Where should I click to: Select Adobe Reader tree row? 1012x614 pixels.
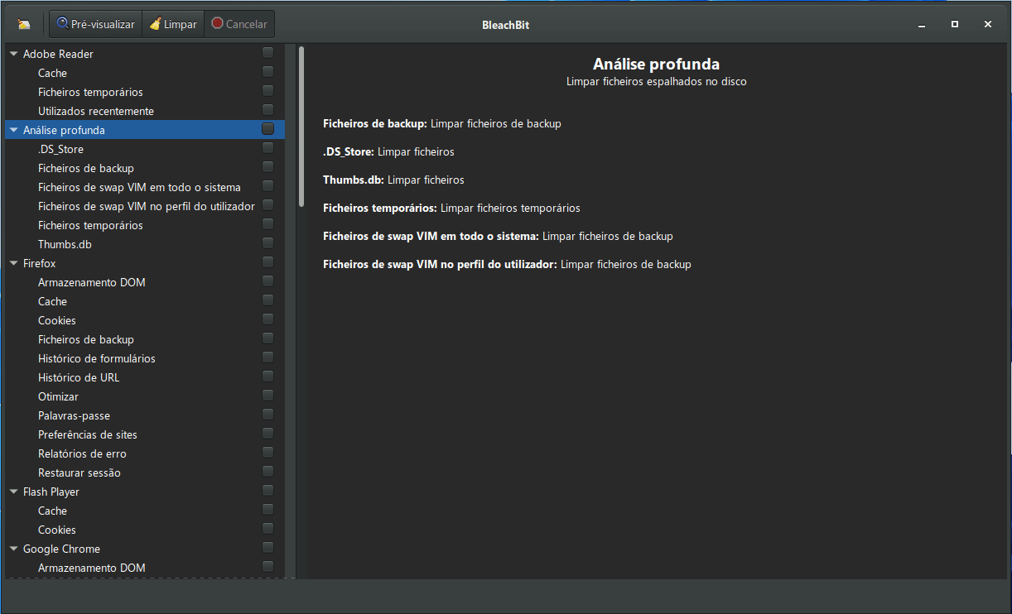pos(145,54)
